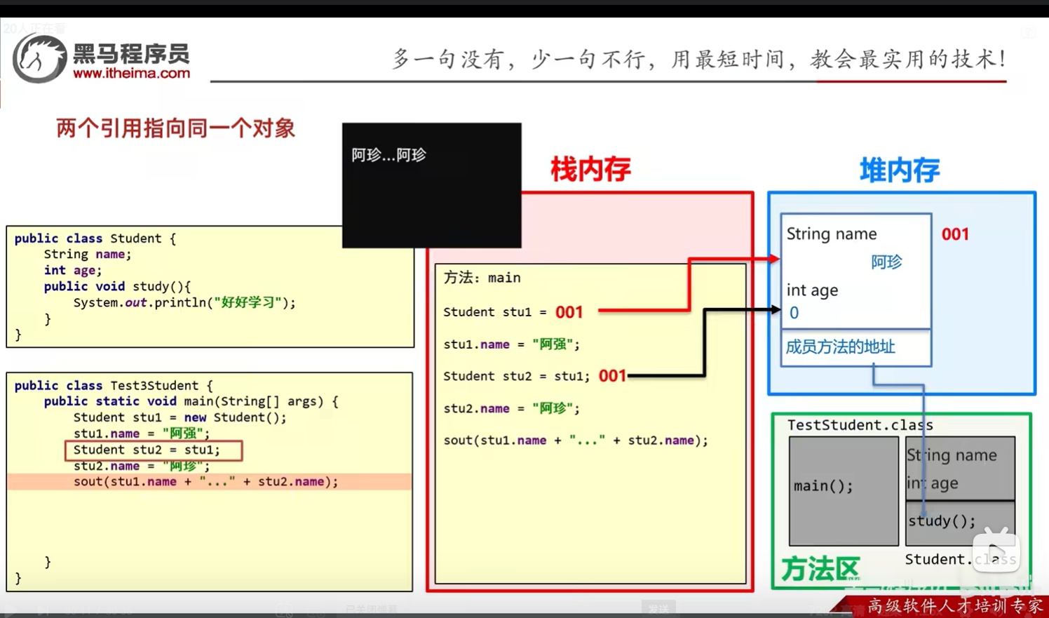Click the 栈内存 heading
This screenshot has width=1049, height=618.
coord(590,170)
